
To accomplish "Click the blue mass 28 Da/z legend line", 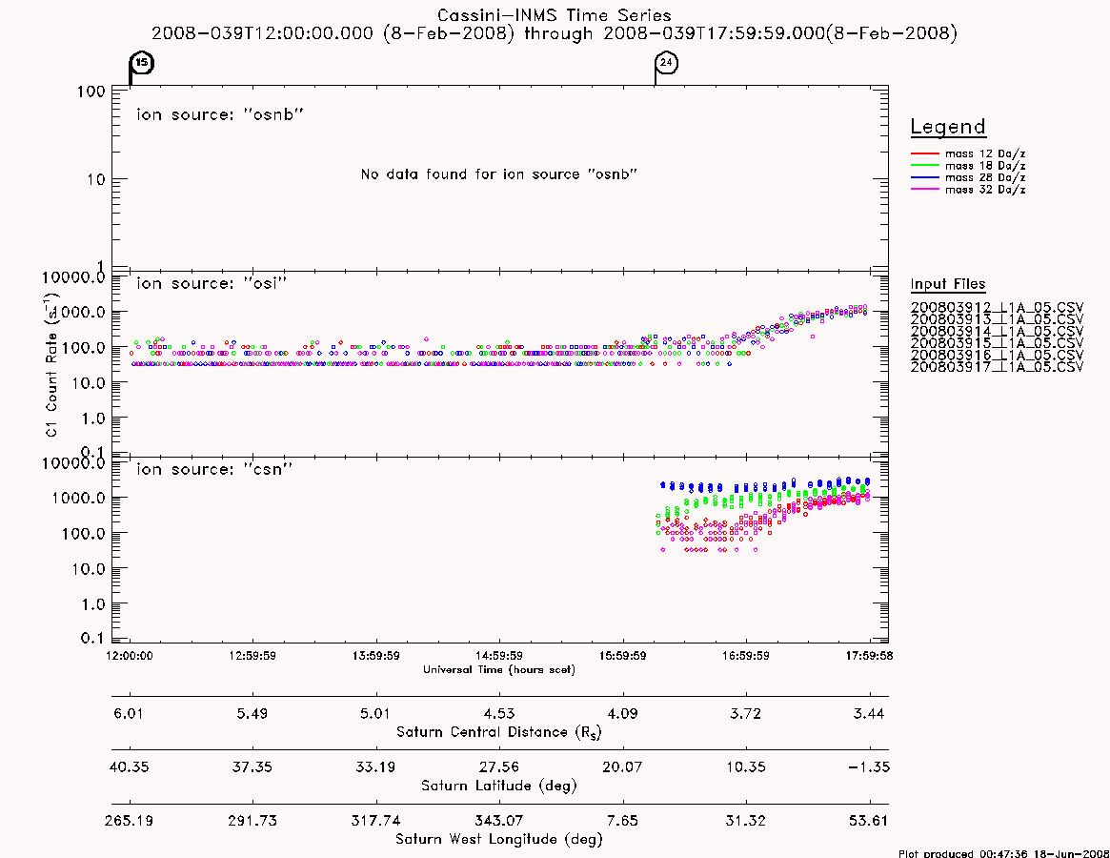I will click(x=924, y=178).
